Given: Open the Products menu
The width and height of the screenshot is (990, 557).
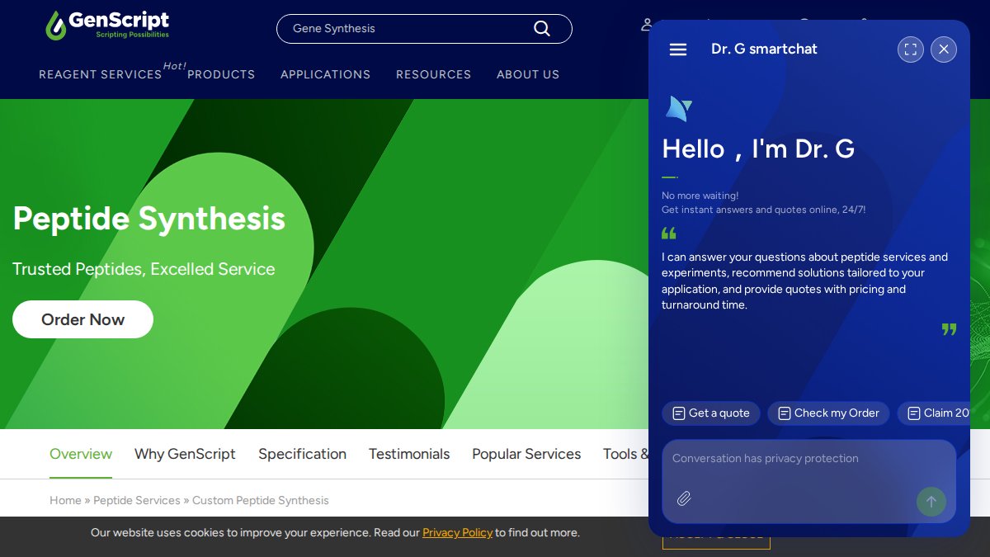Looking at the screenshot, I should (221, 74).
